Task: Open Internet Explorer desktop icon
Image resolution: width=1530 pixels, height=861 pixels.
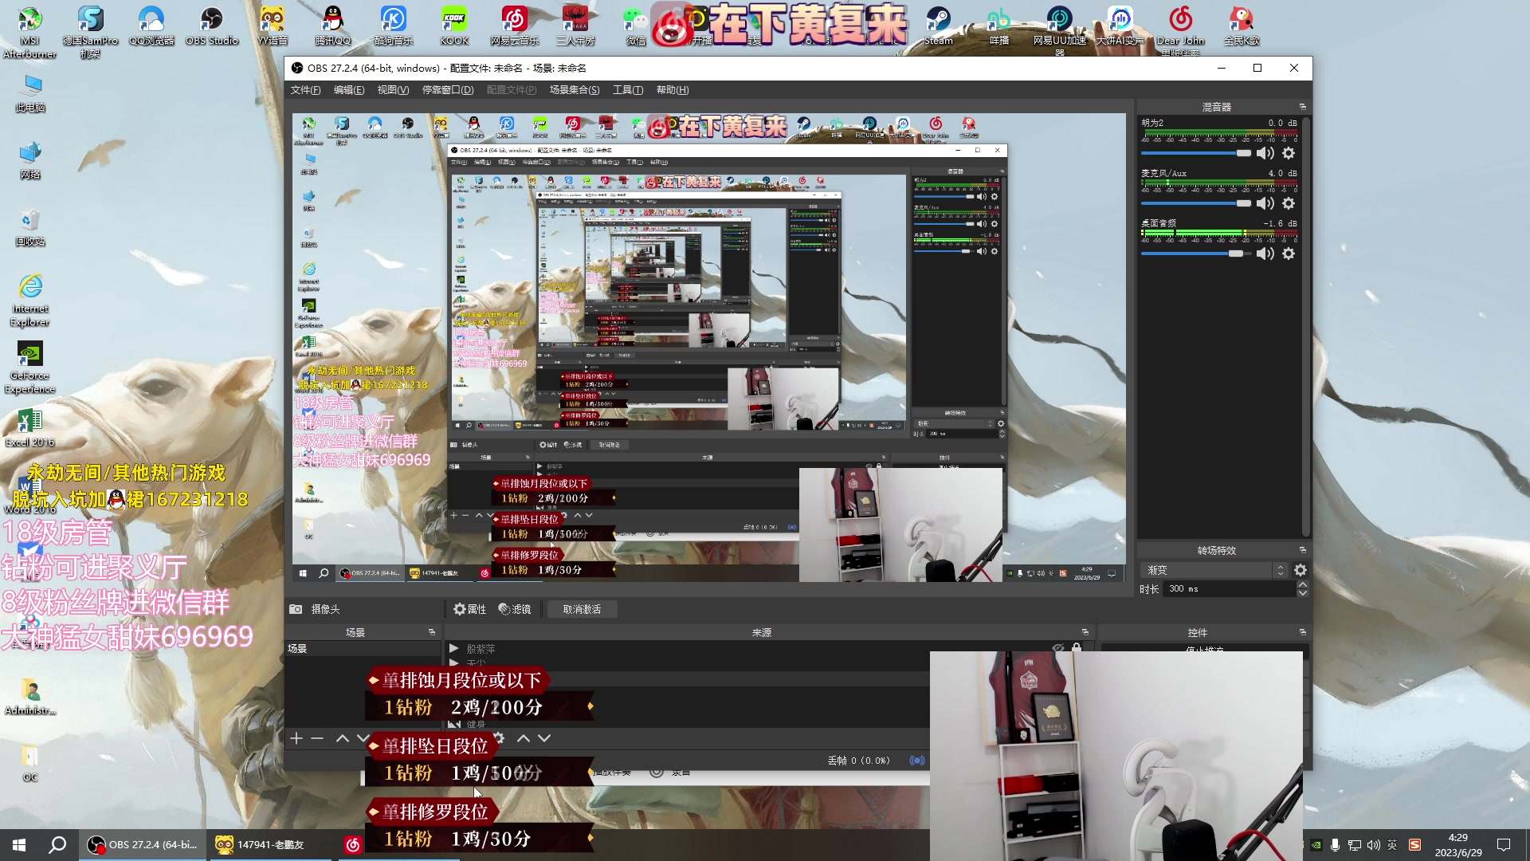Action: click(x=30, y=301)
